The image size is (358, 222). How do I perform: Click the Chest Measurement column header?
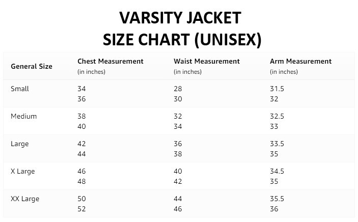click(111, 61)
